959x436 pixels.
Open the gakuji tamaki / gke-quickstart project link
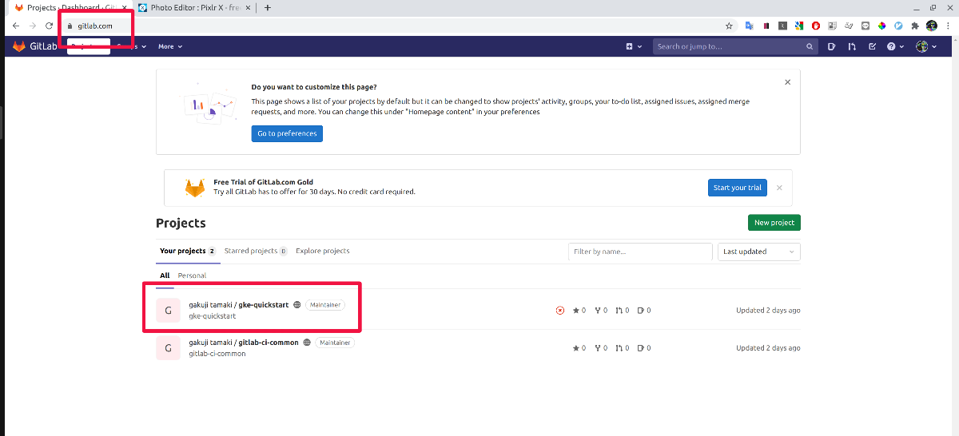tap(239, 305)
